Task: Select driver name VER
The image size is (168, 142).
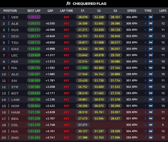Action: 15,17
